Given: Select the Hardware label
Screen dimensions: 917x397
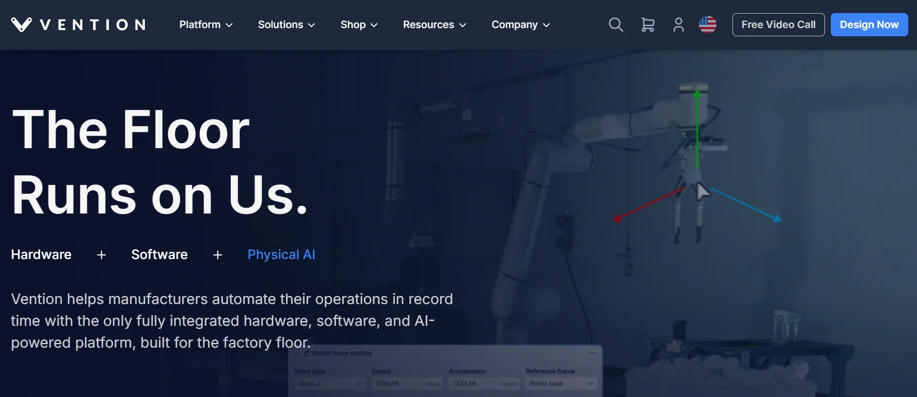Looking at the screenshot, I should 41,255.
